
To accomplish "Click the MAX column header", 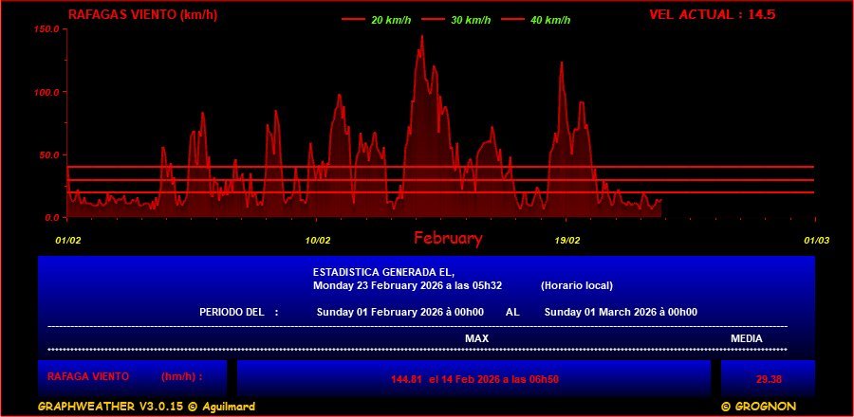I will pos(476,338).
